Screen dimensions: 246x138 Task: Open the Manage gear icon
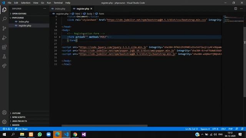[4, 122]
